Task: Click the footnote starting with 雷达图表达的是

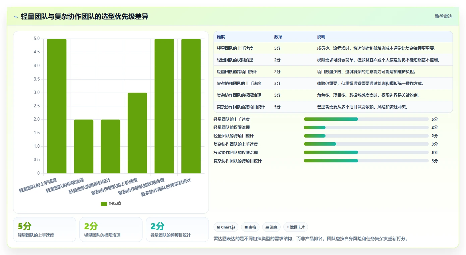Action: click(x=310, y=239)
